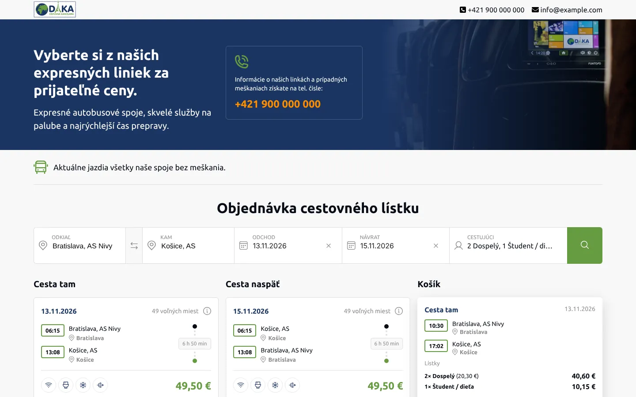Open the Kam field with Košice, AS
The width and height of the screenshot is (636, 397).
(188, 246)
